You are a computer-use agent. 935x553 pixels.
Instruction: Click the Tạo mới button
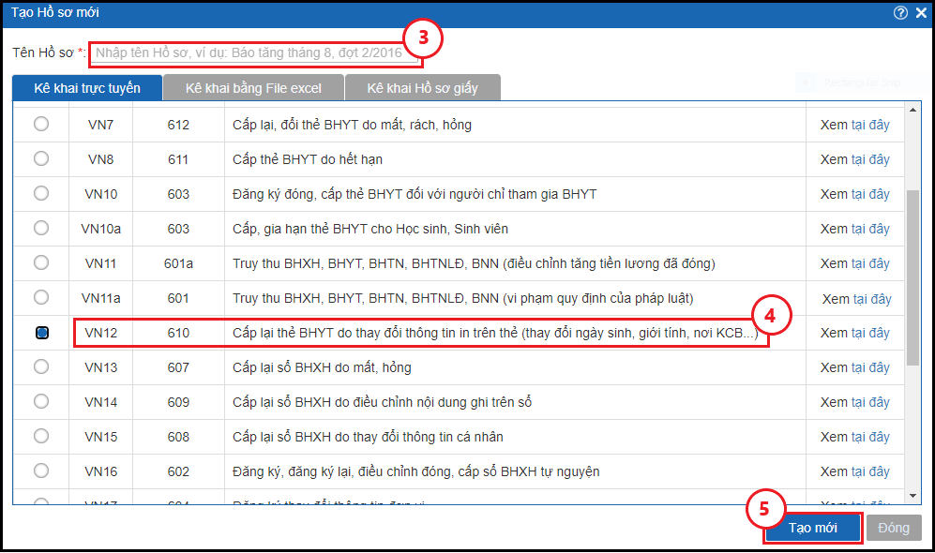[813, 528]
